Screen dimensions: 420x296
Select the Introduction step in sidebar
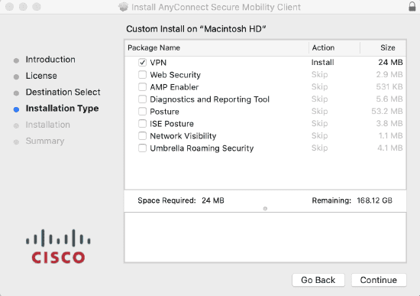tap(50, 60)
